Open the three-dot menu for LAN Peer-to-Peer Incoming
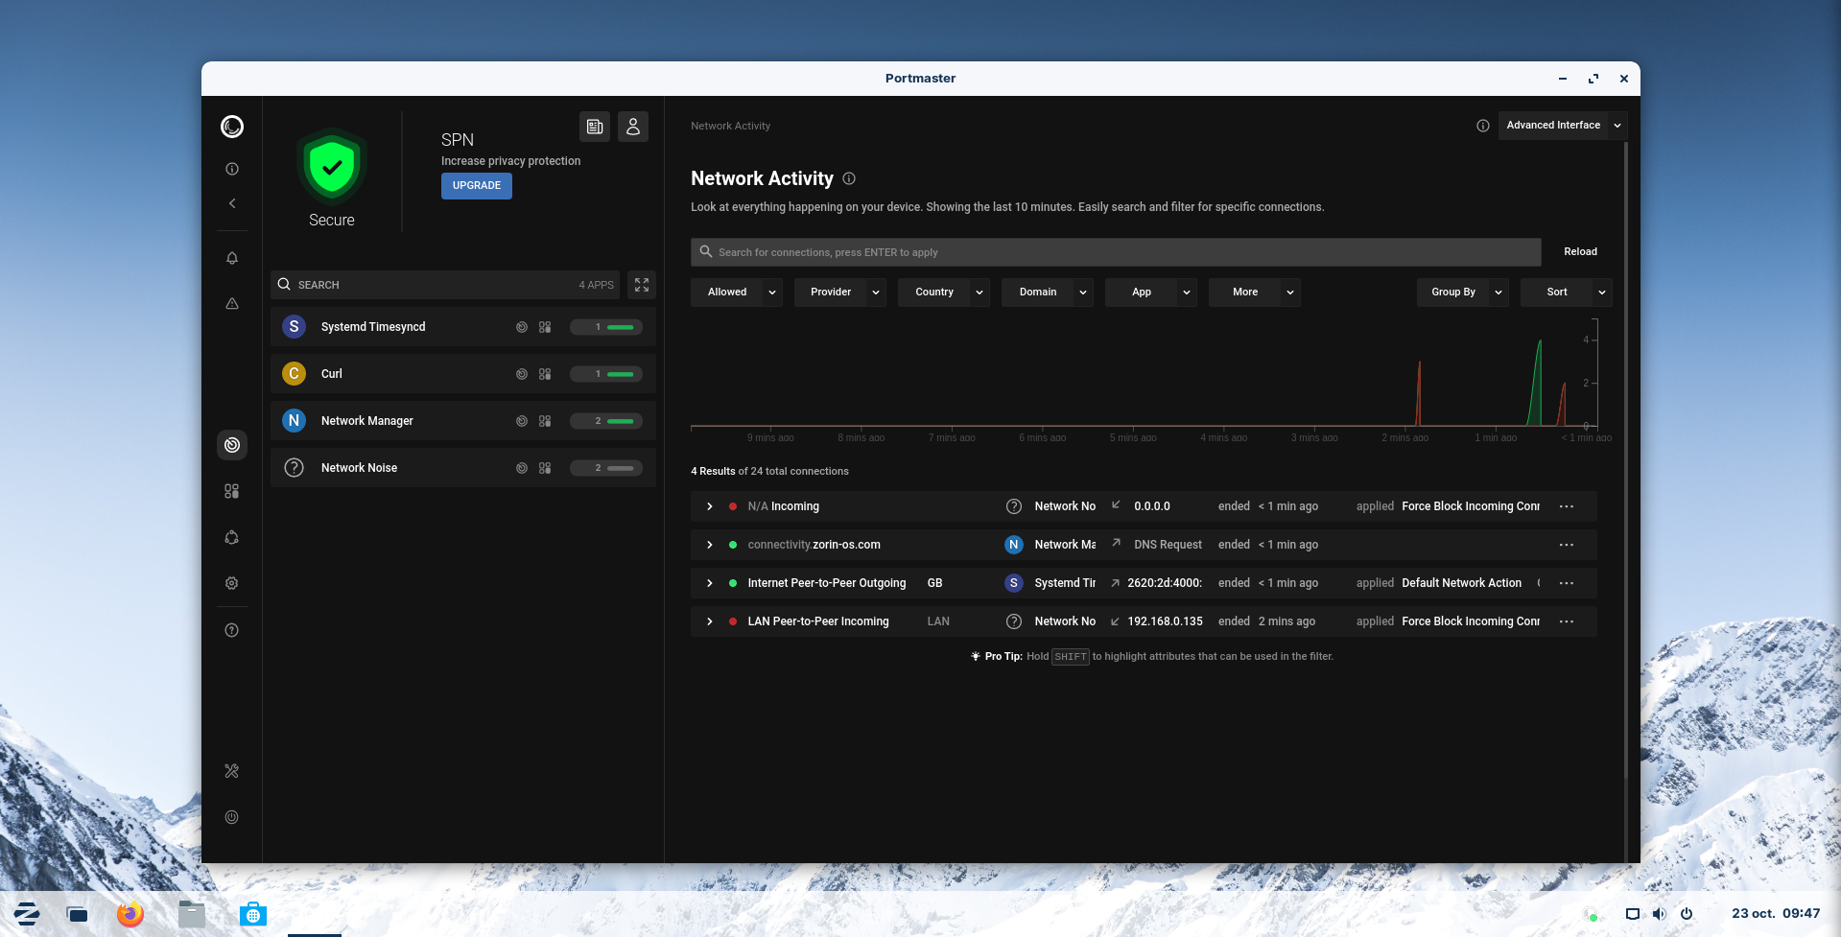 click(x=1567, y=621)
